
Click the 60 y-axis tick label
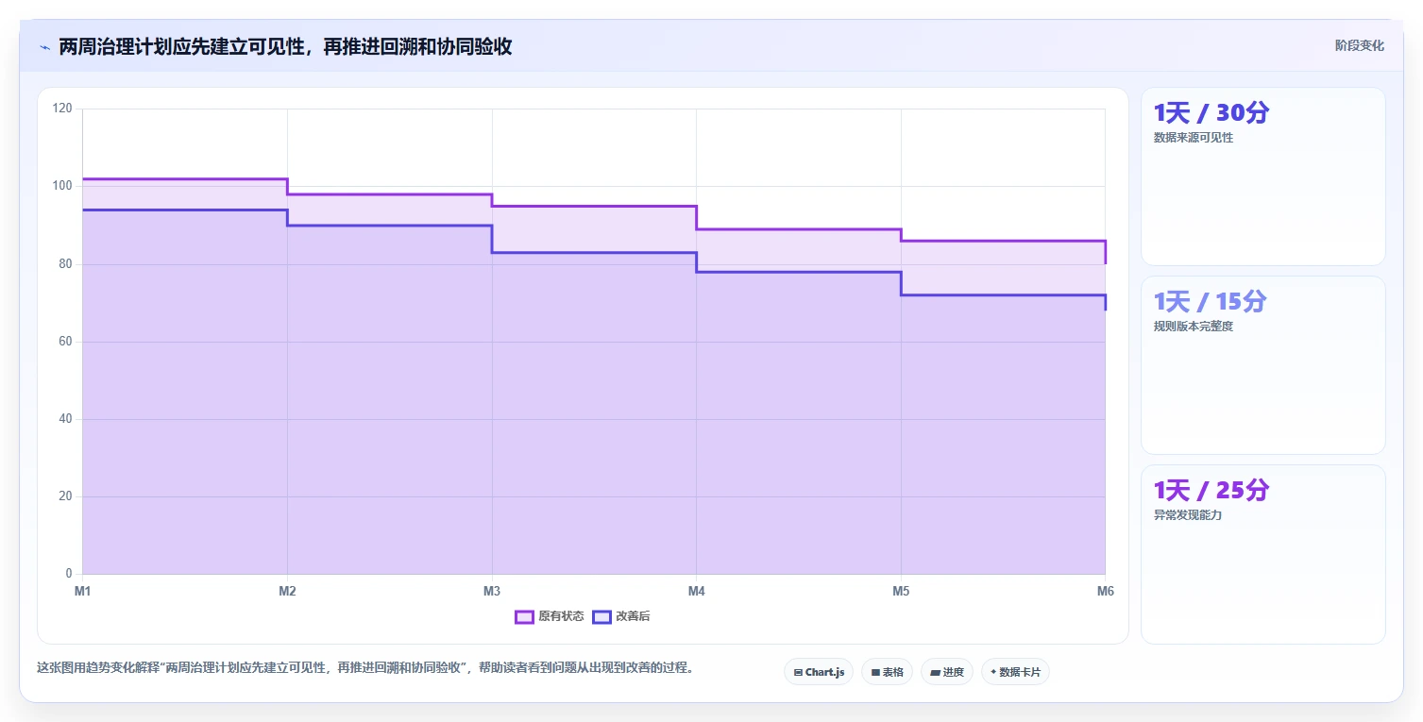[66, 342]
